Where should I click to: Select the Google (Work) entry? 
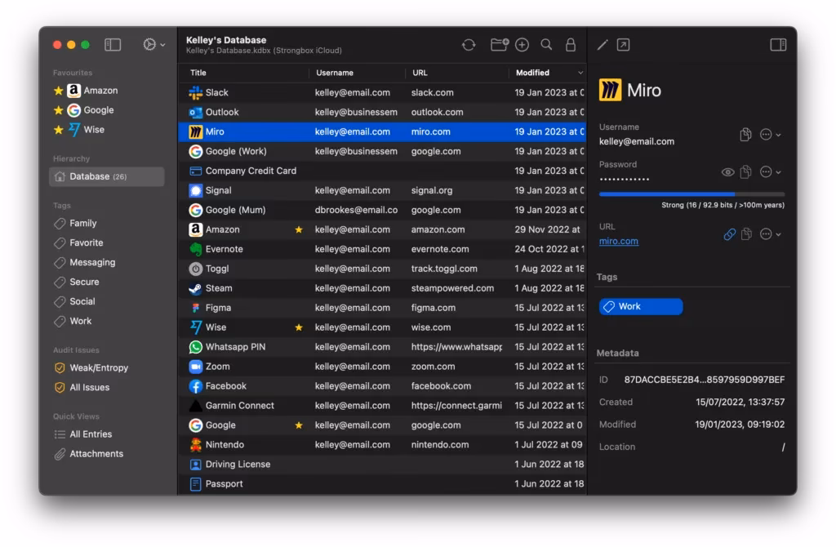pos(382,151)
